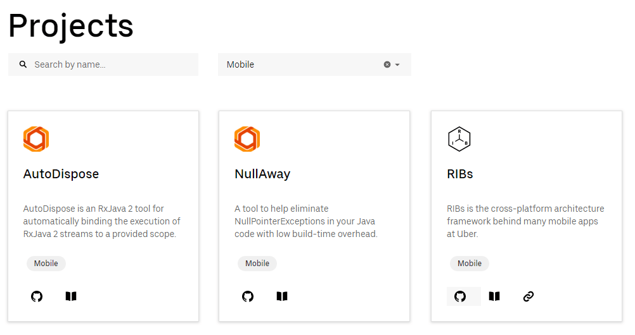Click the RIBs project title
The height and width of the screenshot is (335, 635).
coord(460,174)
